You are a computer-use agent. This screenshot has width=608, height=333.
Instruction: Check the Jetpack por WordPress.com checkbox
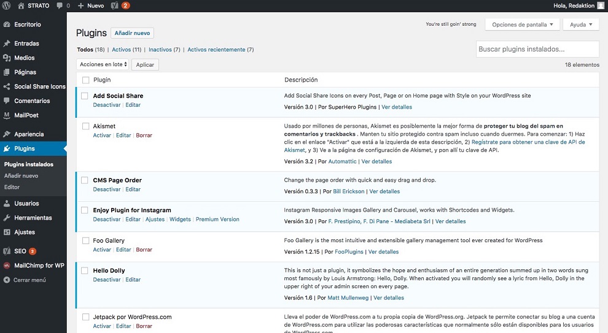[x=85, y=316]
